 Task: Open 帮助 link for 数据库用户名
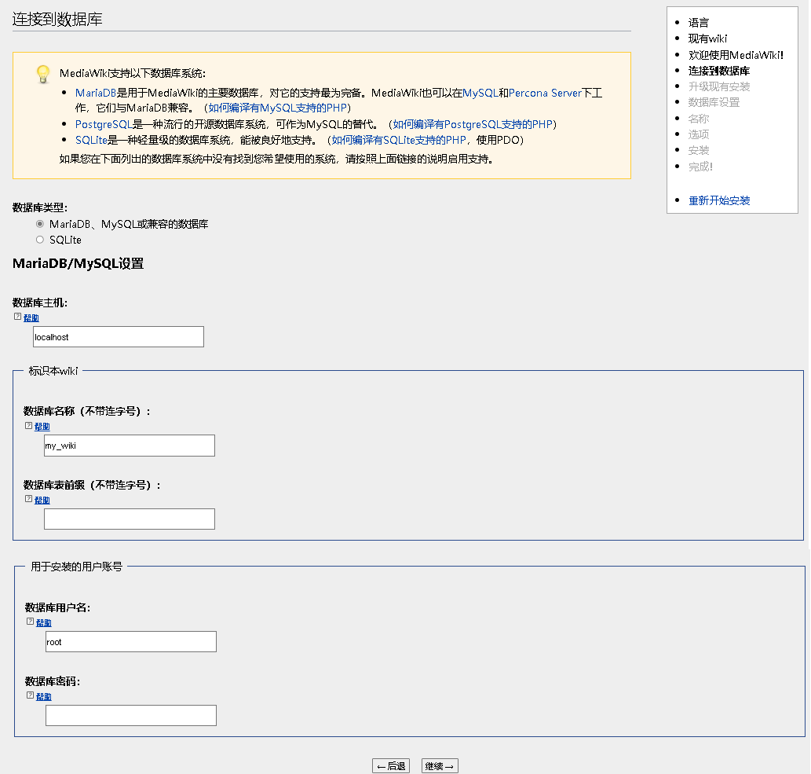point(43,623)
